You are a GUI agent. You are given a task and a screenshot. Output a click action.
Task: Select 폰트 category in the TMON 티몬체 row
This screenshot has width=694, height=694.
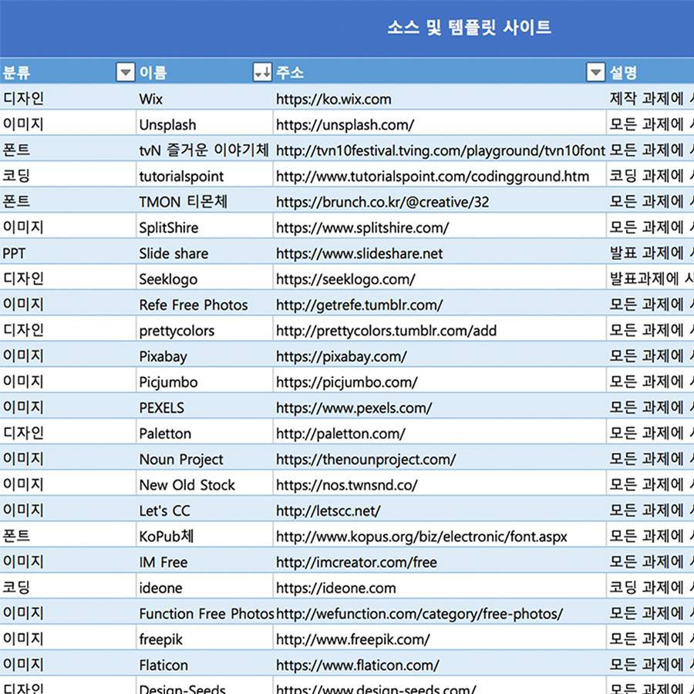68,201
